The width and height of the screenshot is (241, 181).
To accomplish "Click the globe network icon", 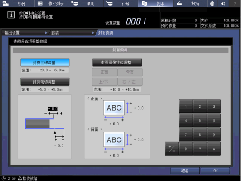I will [212, 3].
